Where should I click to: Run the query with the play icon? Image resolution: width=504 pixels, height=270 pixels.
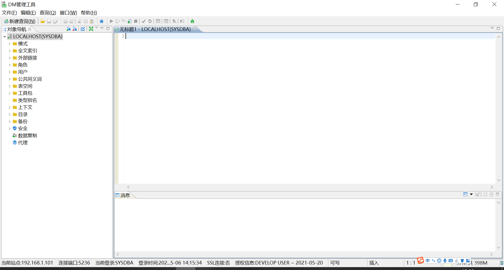112,21
